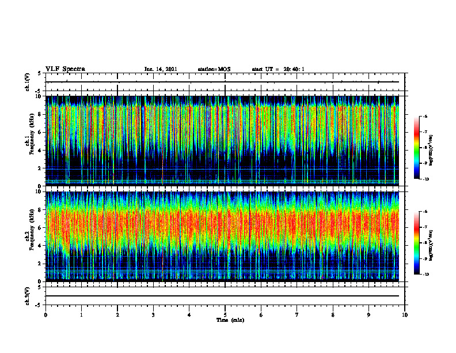Click the "-10" label on ch.2 color bar

pyautogui.click(x=426, y=275)
